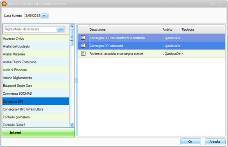This screenshot has width=228, height=147.
Task: Click the vertical splitter handle between the panels
Action: point(76,81)
